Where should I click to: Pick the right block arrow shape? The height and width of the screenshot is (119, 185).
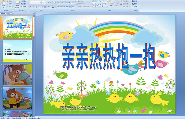pos(103,4)
